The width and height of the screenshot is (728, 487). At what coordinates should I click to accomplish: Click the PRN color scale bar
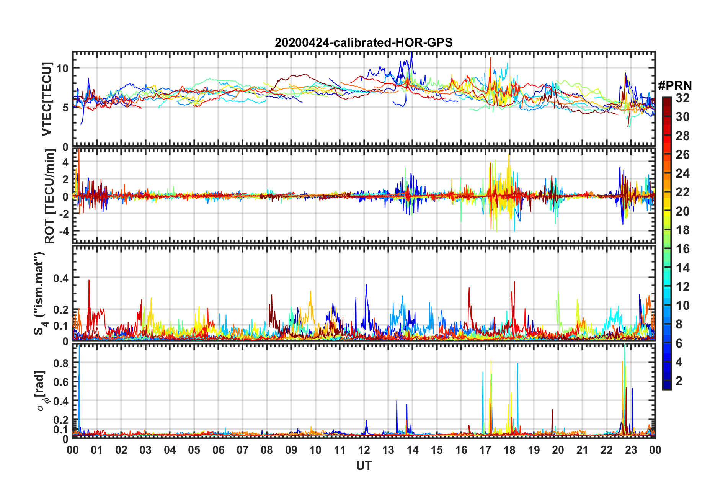coord(666,243)
